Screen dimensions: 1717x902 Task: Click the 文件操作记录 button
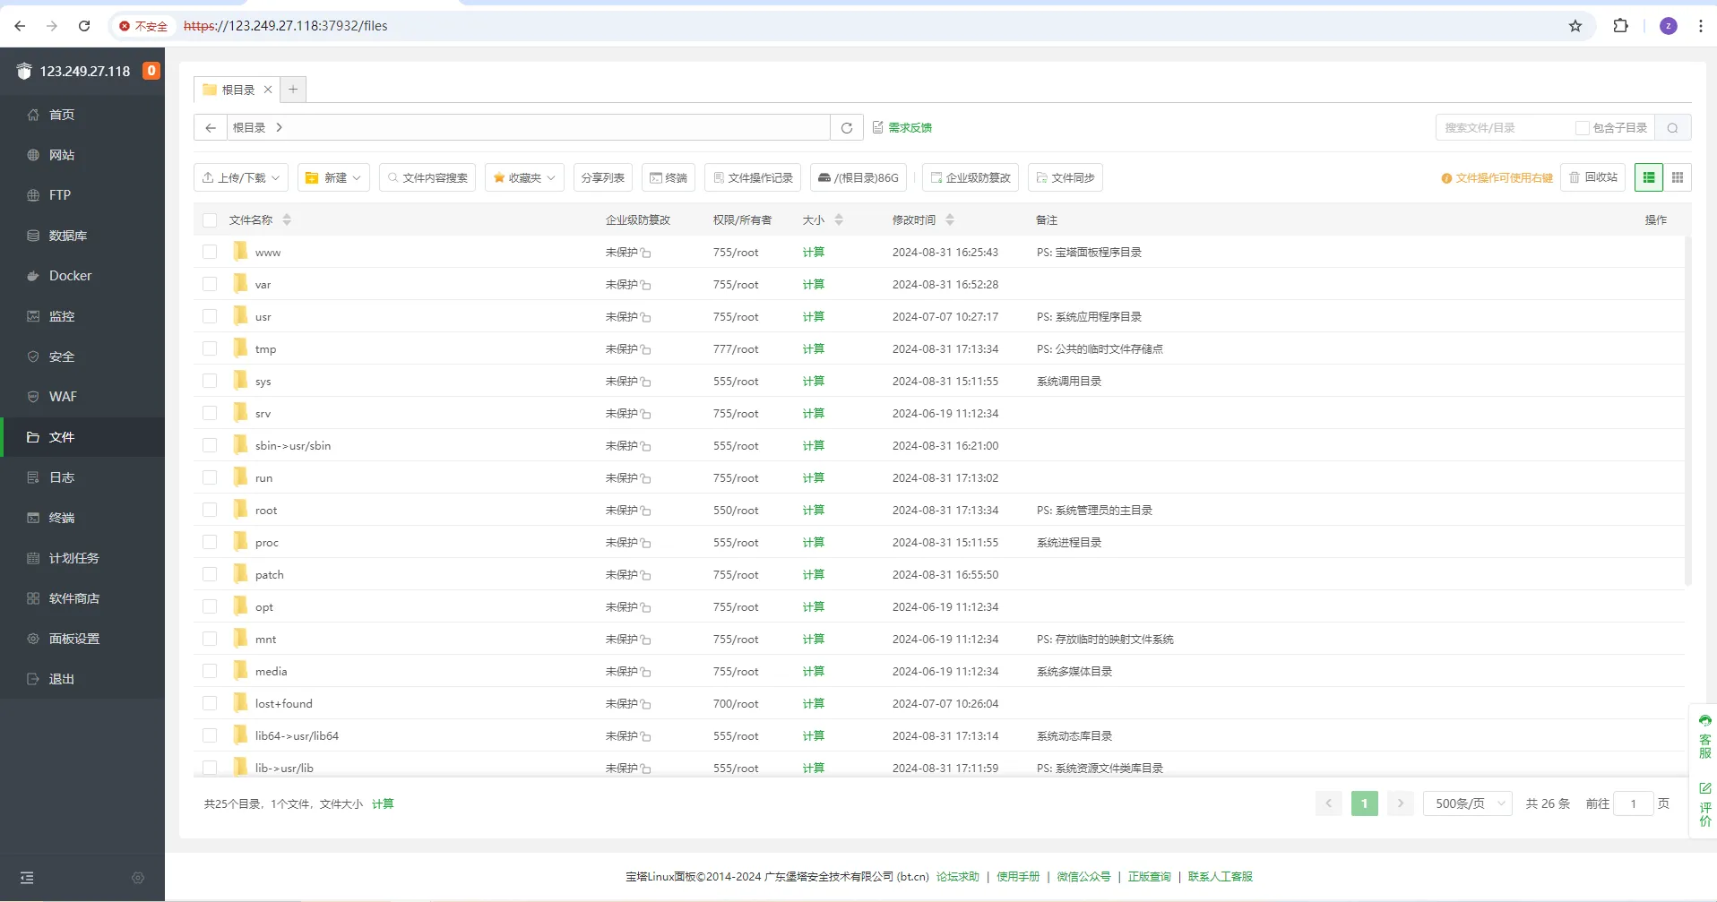(753, 177)
